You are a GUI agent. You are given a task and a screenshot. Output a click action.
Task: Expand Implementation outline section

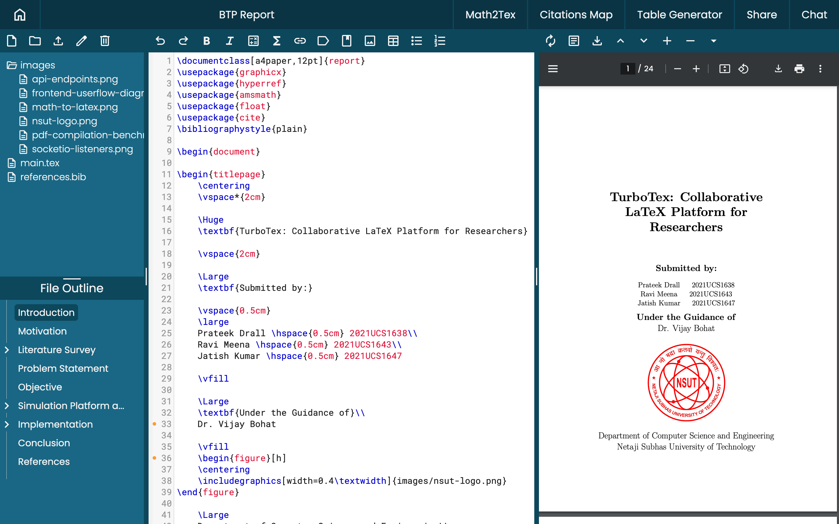coord(7,424)
